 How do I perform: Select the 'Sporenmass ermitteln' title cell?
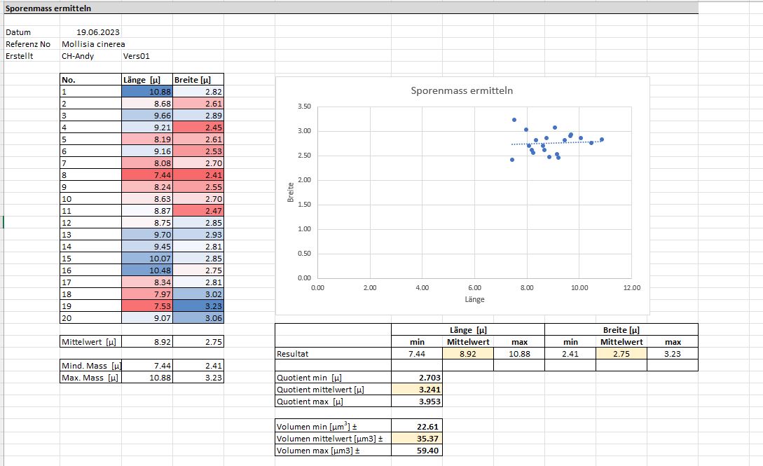coord(48,8)
